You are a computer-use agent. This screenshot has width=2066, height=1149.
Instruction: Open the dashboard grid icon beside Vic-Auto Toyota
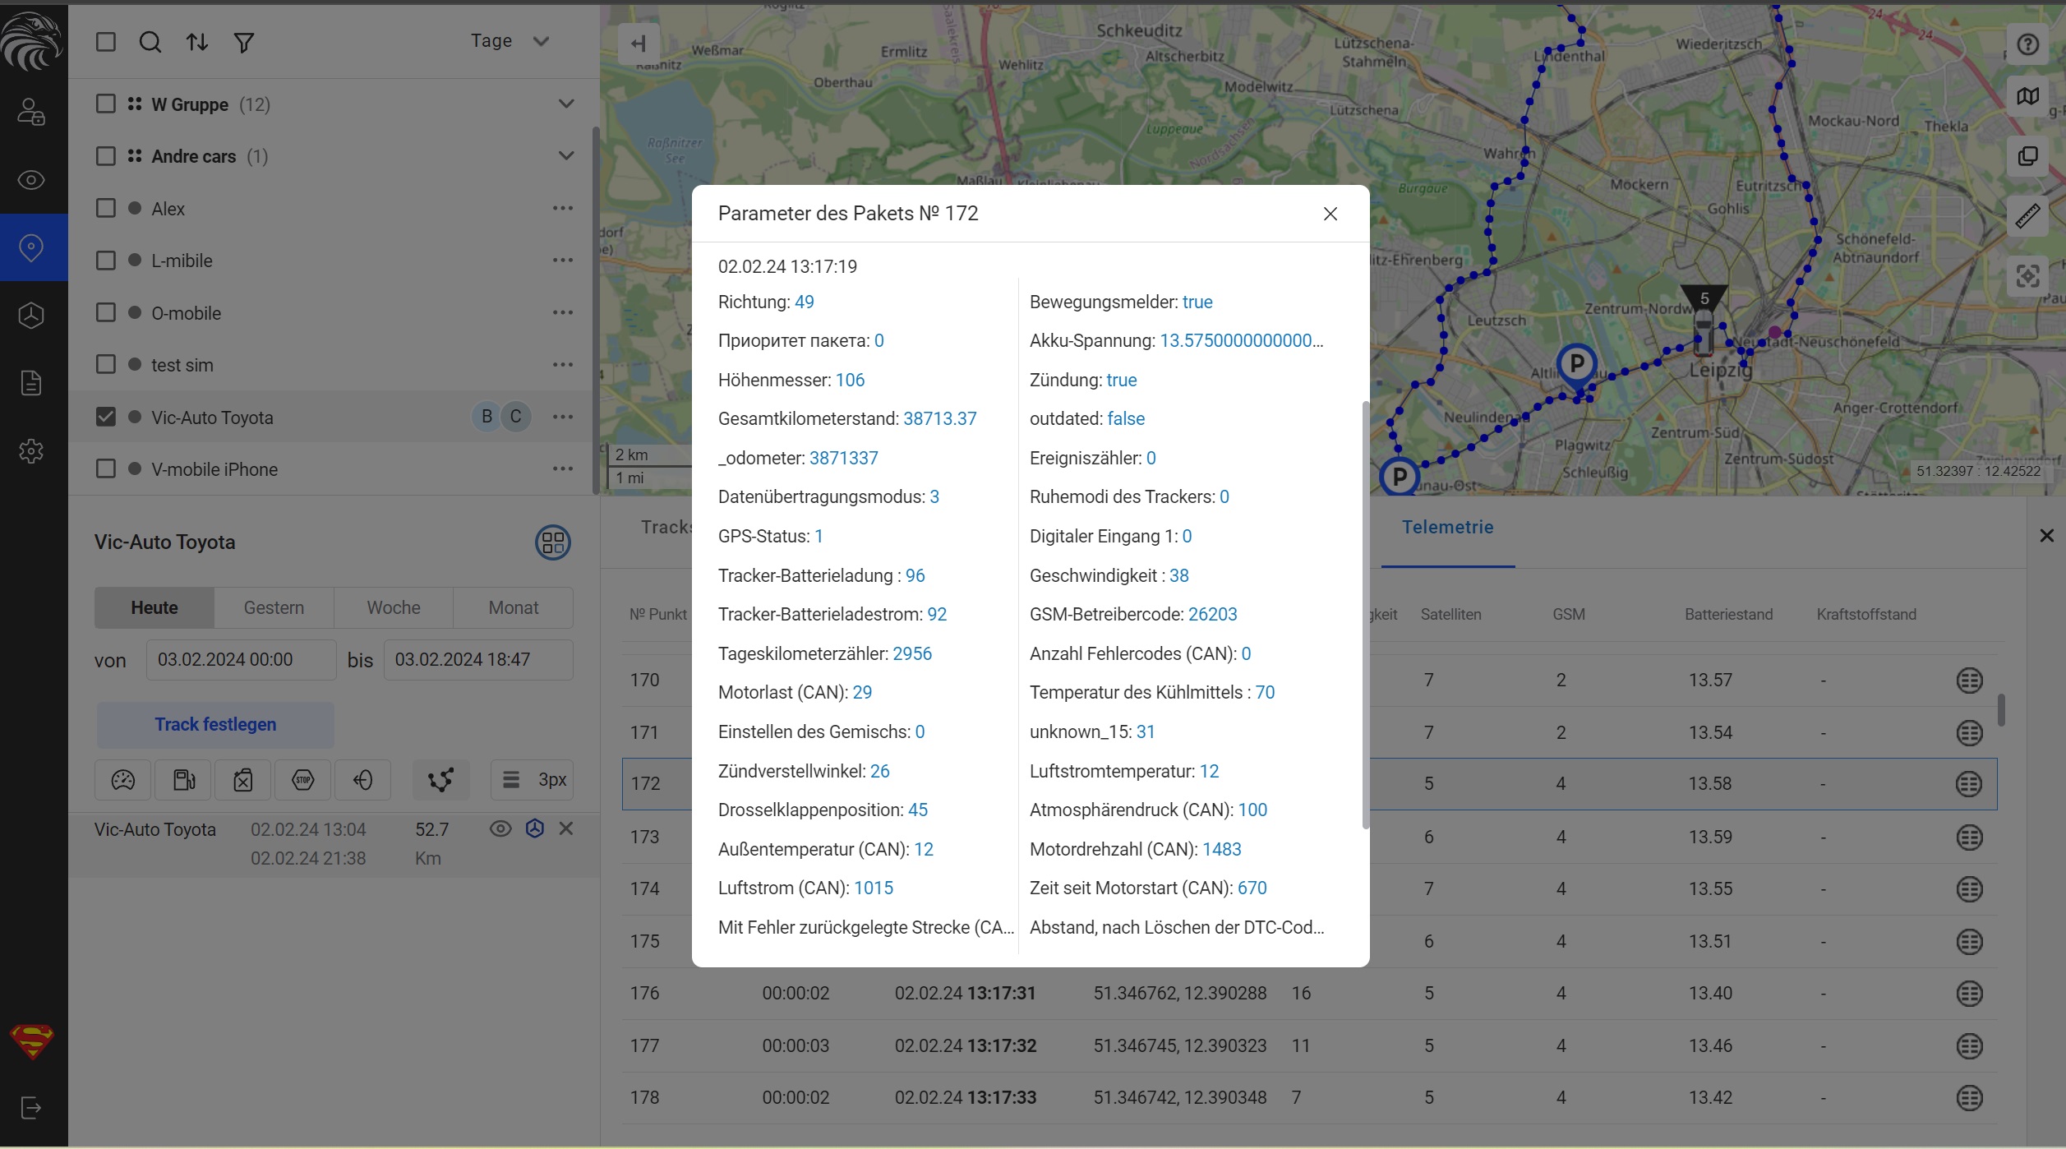(x=553, y=542)
